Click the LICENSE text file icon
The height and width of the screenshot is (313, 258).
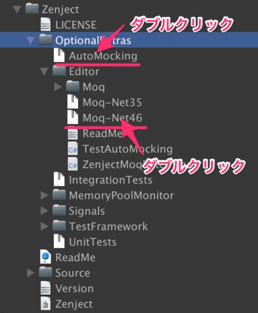pos(46,24)
